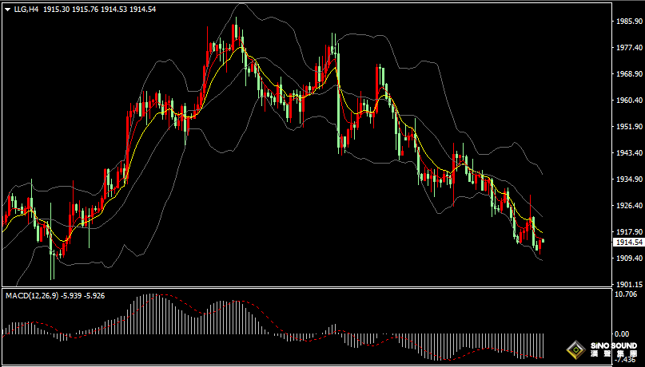Click the 1960.40 price axis label
Viewport: 645px width, 367px height.
click(627, 101)
